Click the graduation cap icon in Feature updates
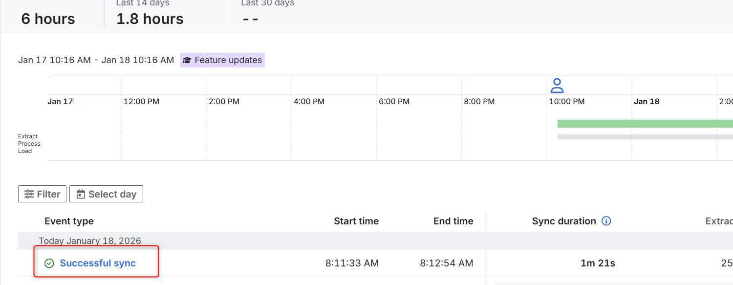733x285 pixels. (187, 61)
